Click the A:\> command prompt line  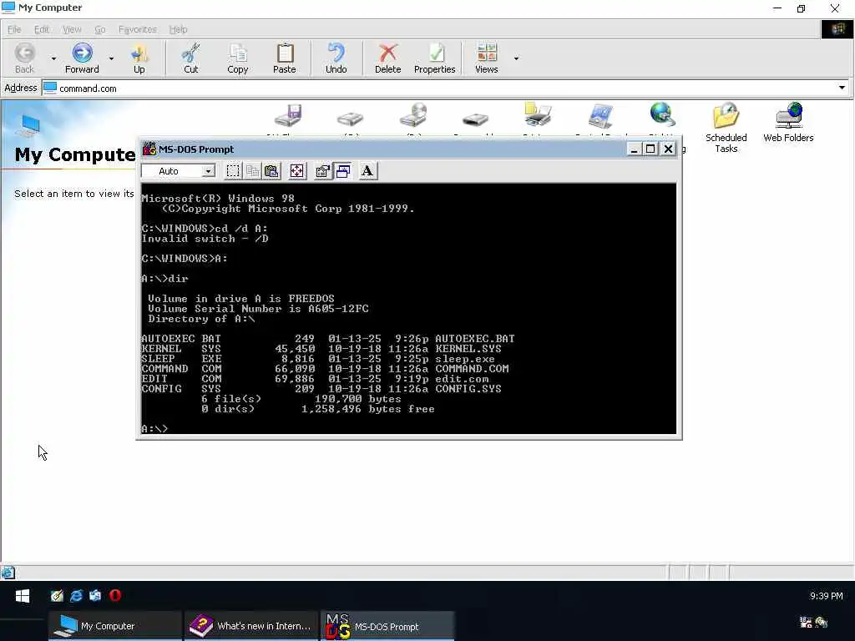[x=154, y=429]
